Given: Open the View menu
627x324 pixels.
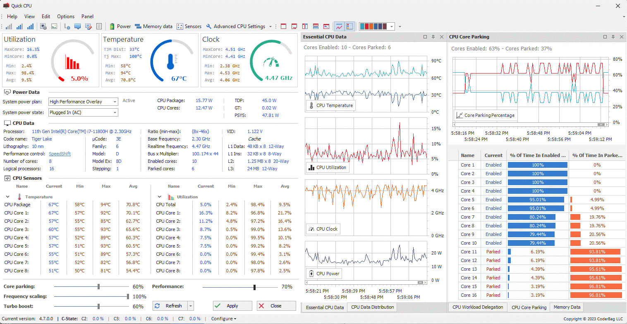Looking at the screenshot, I should click(x=30, y=17).
